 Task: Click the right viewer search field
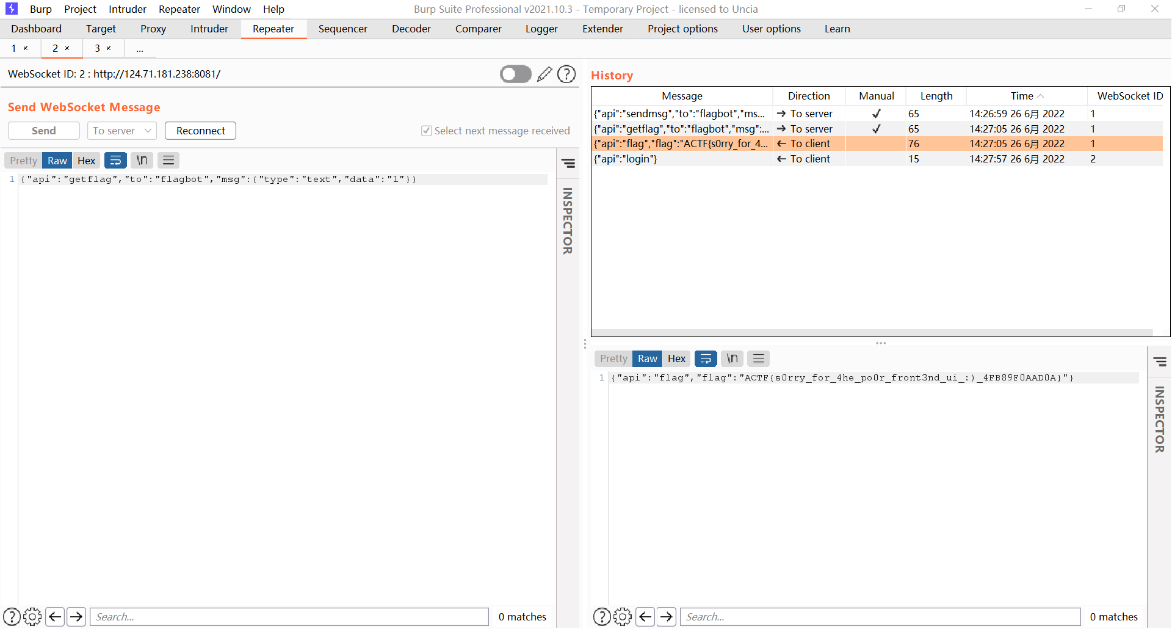[x=880, y=617]
